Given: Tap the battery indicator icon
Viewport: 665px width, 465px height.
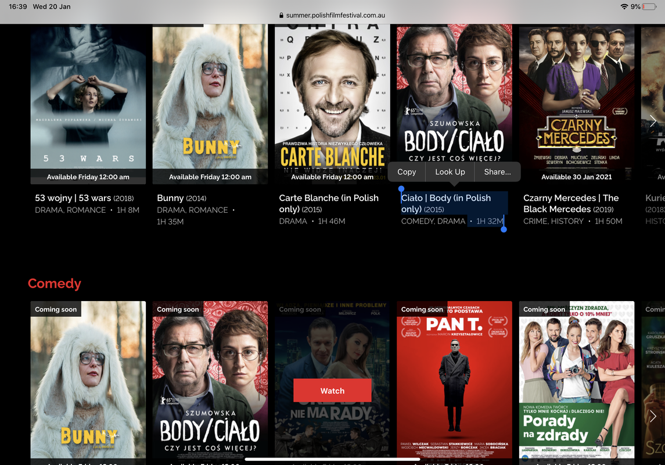Looking at the screenshot, I should (649, 6).
